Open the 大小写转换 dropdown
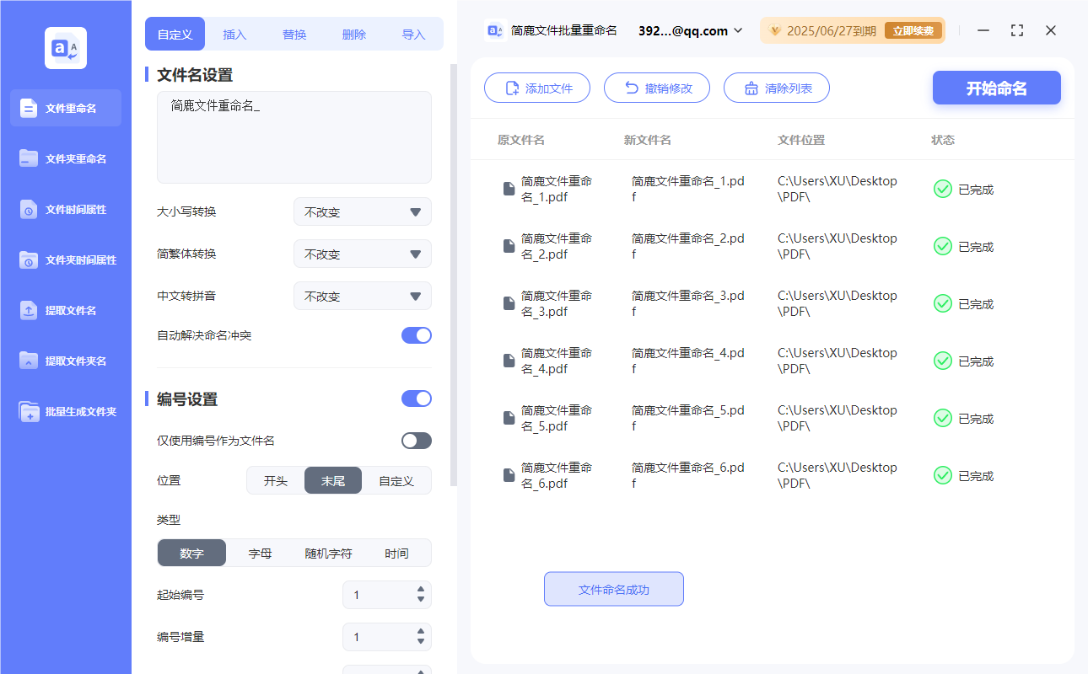Viewport: 1088px width, 674px height. pos(362,211)
